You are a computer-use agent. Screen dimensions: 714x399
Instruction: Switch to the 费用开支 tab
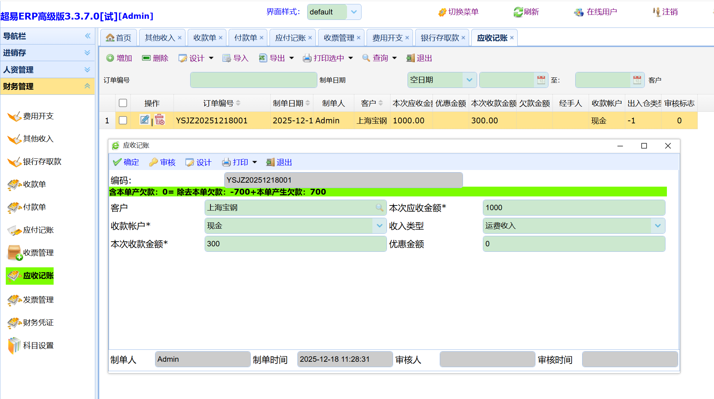click(387, 38)
